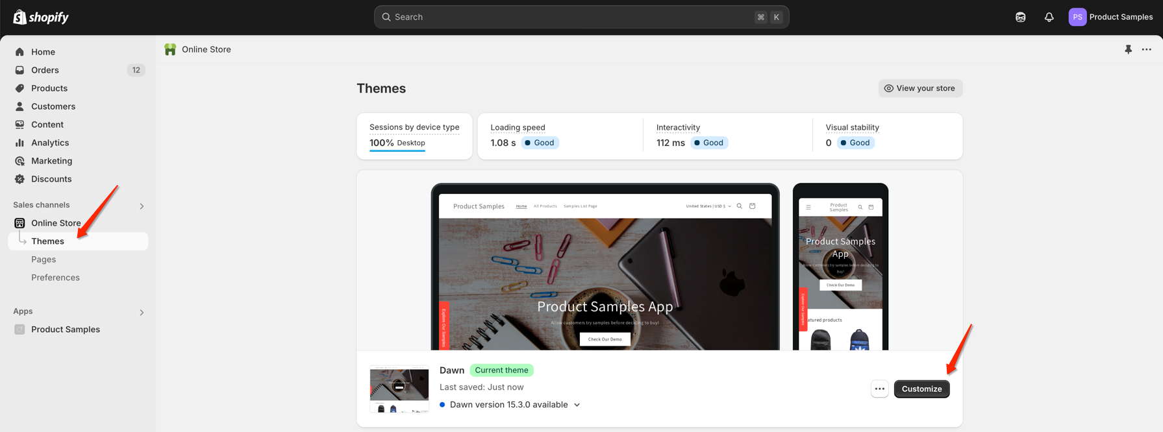This screenshot has width=1163, height=432.
Task: Click the Sessions by device type label
Action: (x=414, y=127)
